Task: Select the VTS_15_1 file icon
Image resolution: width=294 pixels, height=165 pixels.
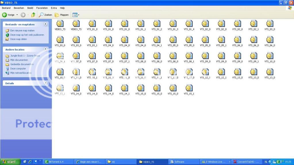Action: coord(189,88)
